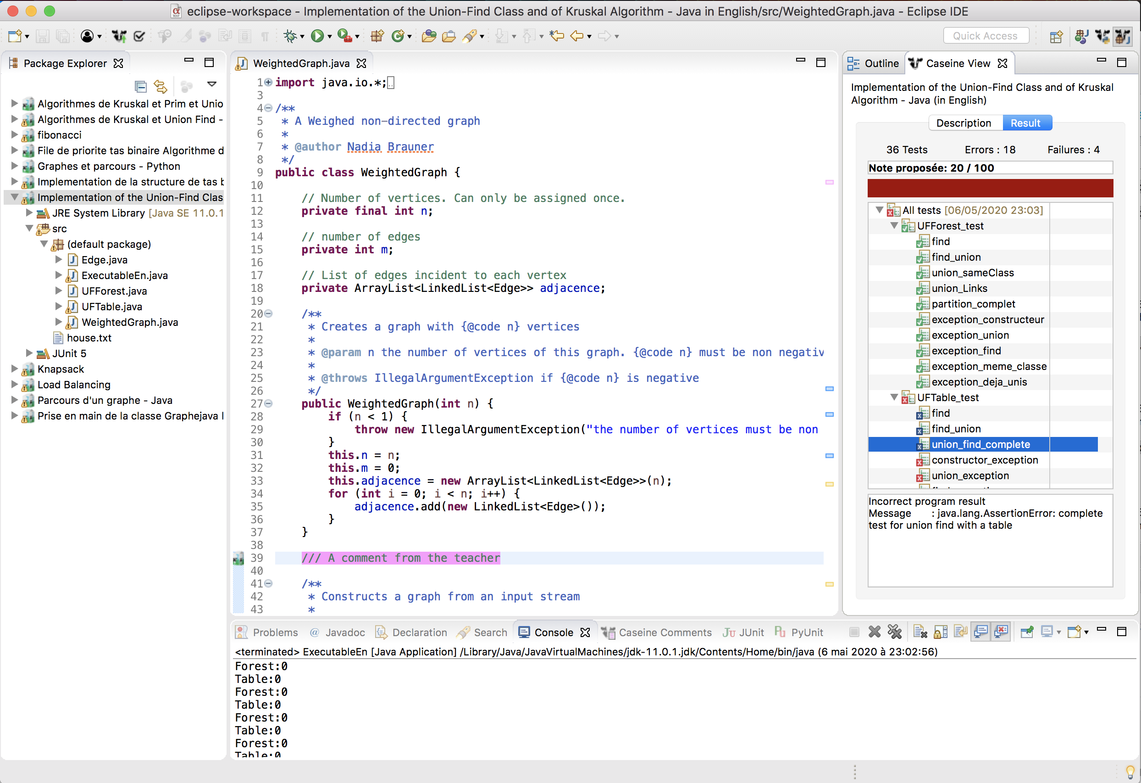Click the Back navigation yellow arrow
The image size is (1141, 783).
(577, 36)
